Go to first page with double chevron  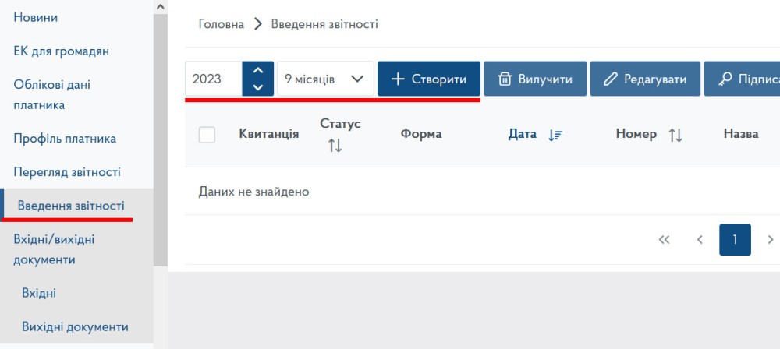tap(665, 240)
